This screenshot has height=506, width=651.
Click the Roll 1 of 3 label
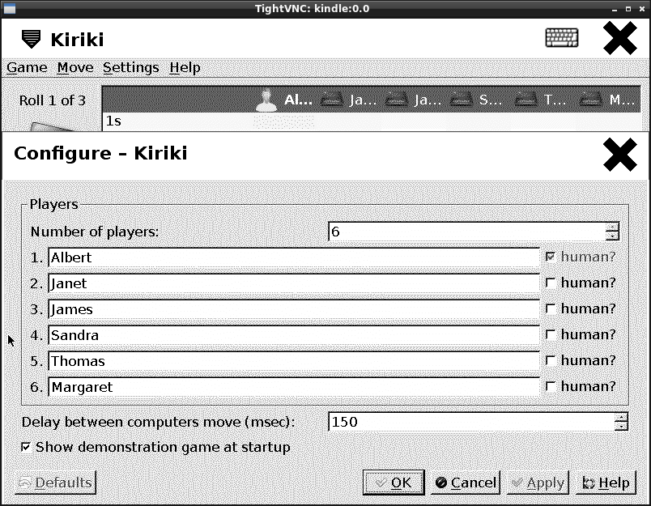tap(53, 100)
